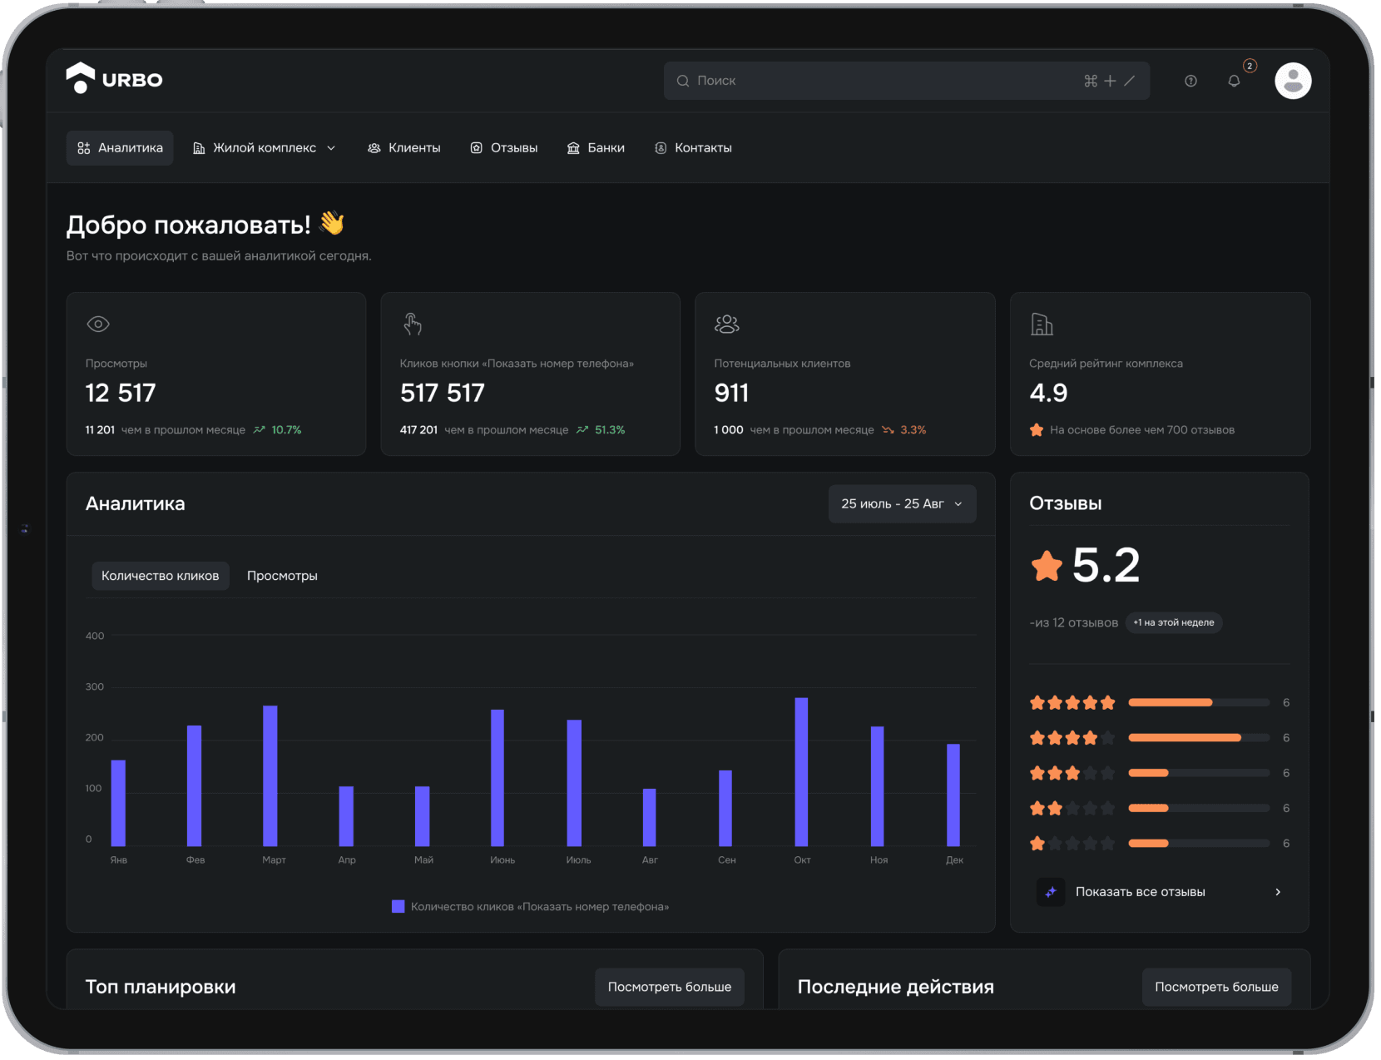Click the -из 12 отзывов text

1073,623
